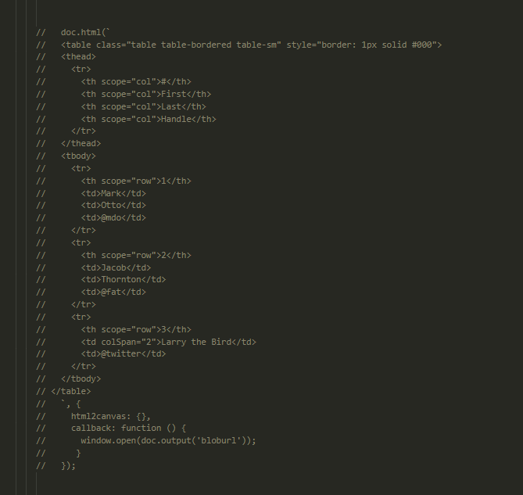Click the @mdo table cell text

113,217
